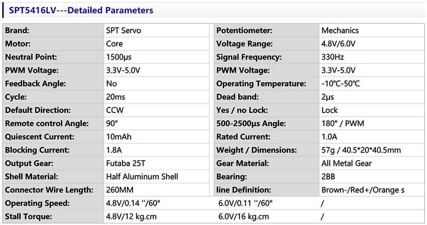Click the Blocking Current value 1.8A

115,150
